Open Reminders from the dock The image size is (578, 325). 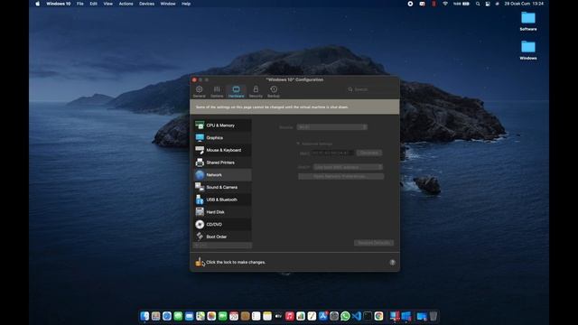click(256, 316)
